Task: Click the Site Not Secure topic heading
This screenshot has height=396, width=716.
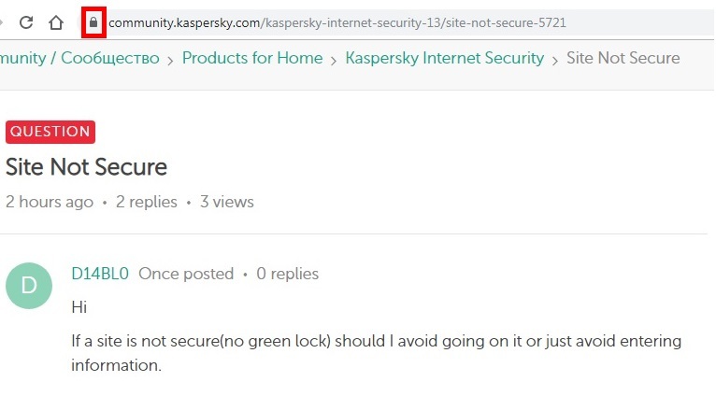Action: (86, 167)
